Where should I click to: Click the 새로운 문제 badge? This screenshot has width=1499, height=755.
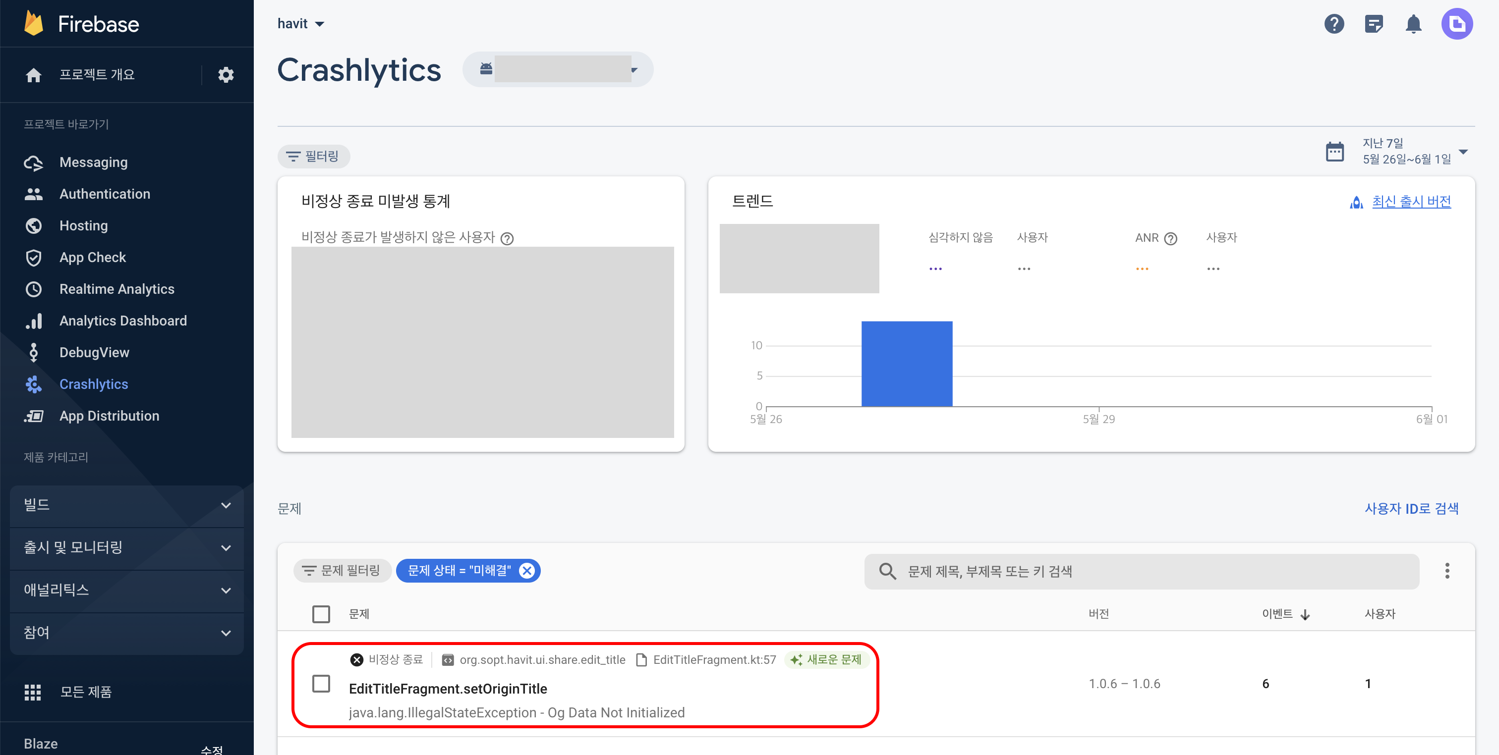click(826, 660)
